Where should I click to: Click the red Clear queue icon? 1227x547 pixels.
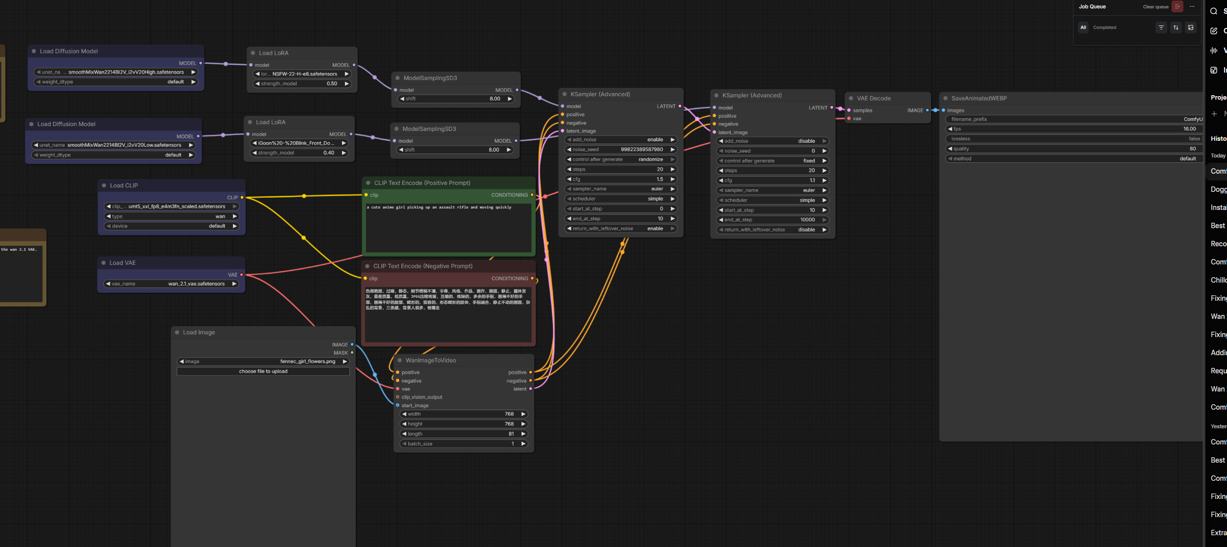(1177, 6)
